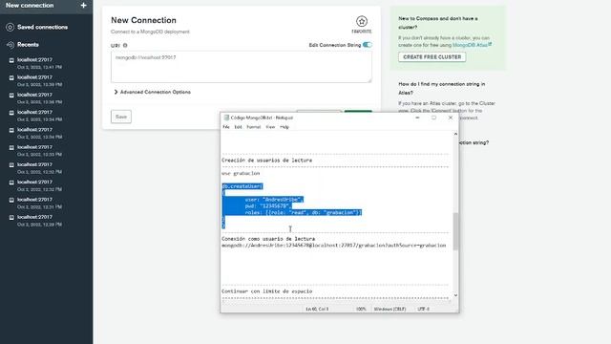This screenshot has width=611, height=344.
Task: Click the icon of recent connection 12:29 PM
Action: pyautogui.click(x=11, y=217)
